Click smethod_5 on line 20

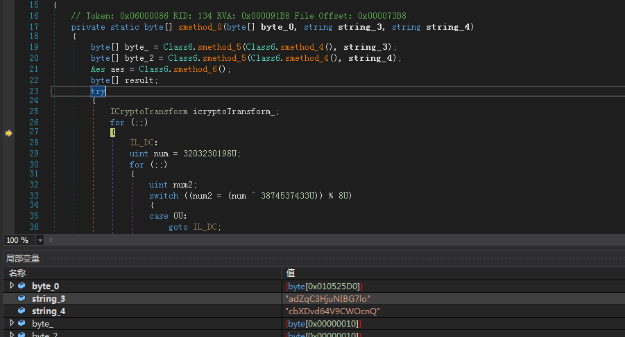[225, 58]
